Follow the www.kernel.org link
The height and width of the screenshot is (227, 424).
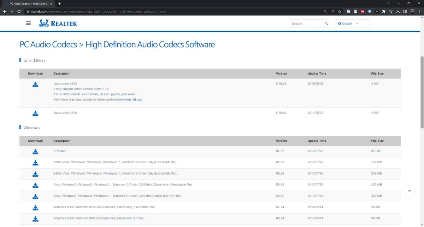click(130, 100)
